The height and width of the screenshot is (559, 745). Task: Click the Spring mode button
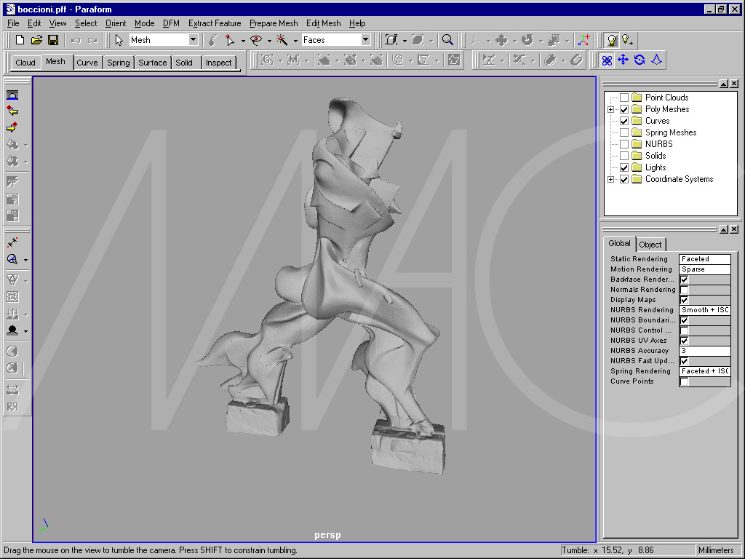[x=119, y=63]
